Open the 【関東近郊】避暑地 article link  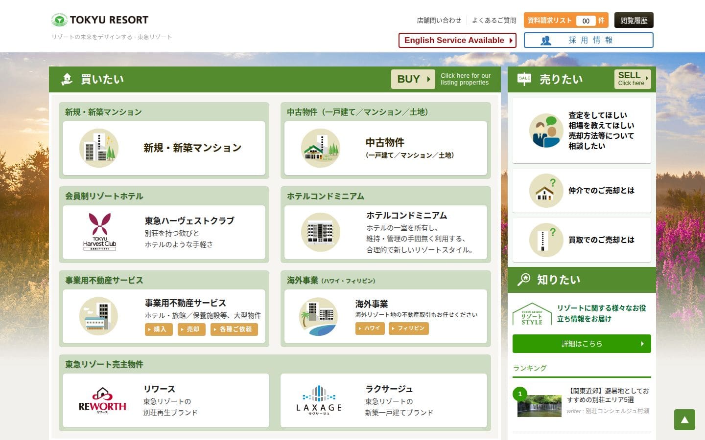(608, 395)
